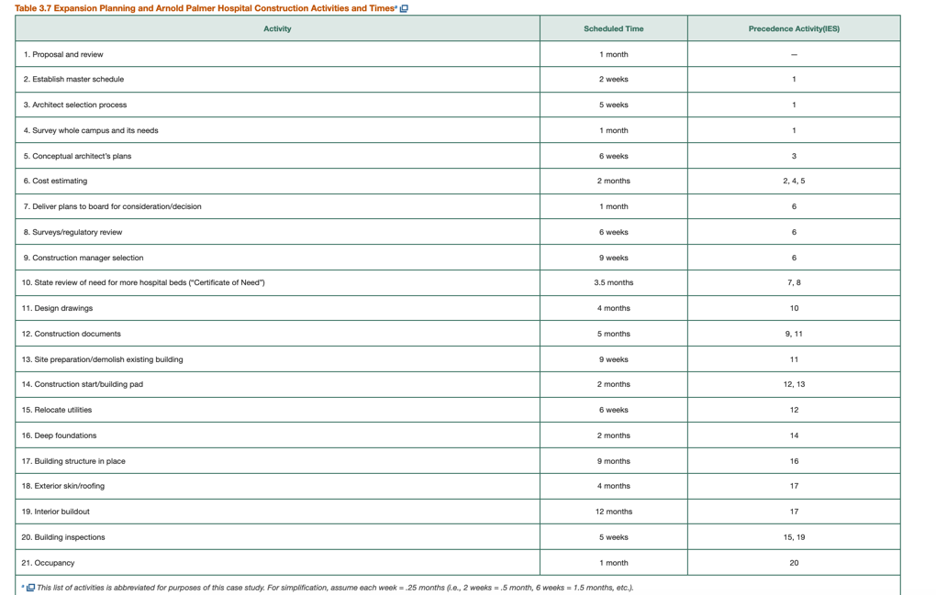The height and width of the screenshot is (595, 936).
Task: Click '12 months' scheduled time for Interior buildout
Action: coord(614,512)
